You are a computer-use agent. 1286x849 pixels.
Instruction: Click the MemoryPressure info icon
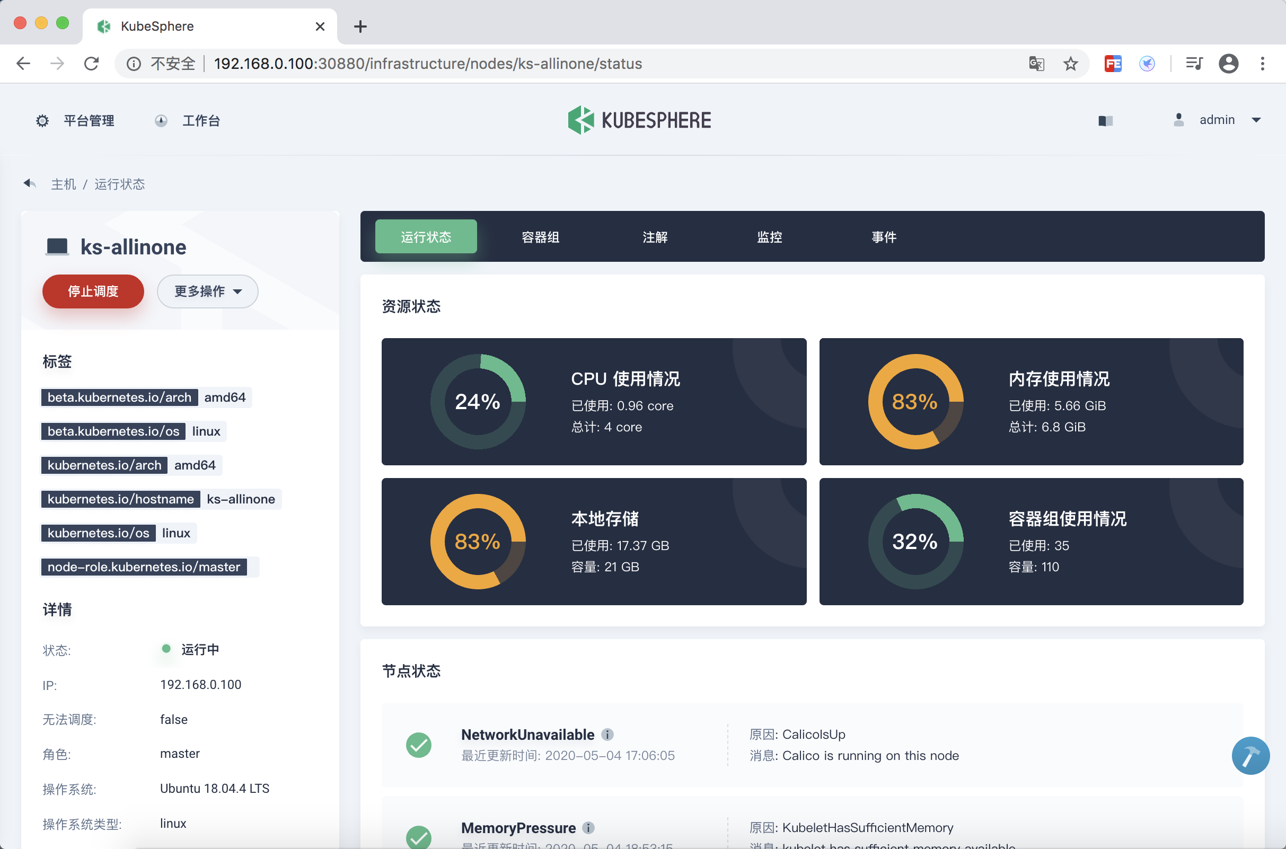tap(588, 828)
